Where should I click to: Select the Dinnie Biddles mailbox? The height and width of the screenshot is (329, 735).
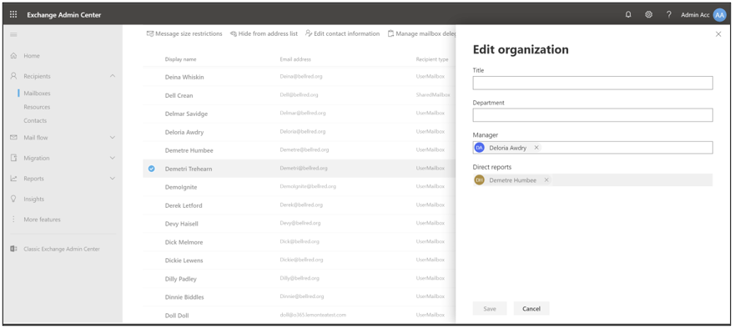point(299,296)
